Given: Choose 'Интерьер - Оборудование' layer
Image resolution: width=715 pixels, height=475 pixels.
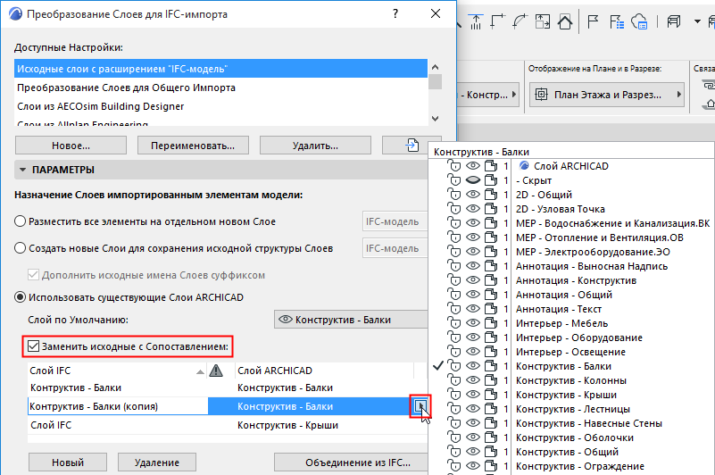Looking at the screenshot, I should [578, 337].
